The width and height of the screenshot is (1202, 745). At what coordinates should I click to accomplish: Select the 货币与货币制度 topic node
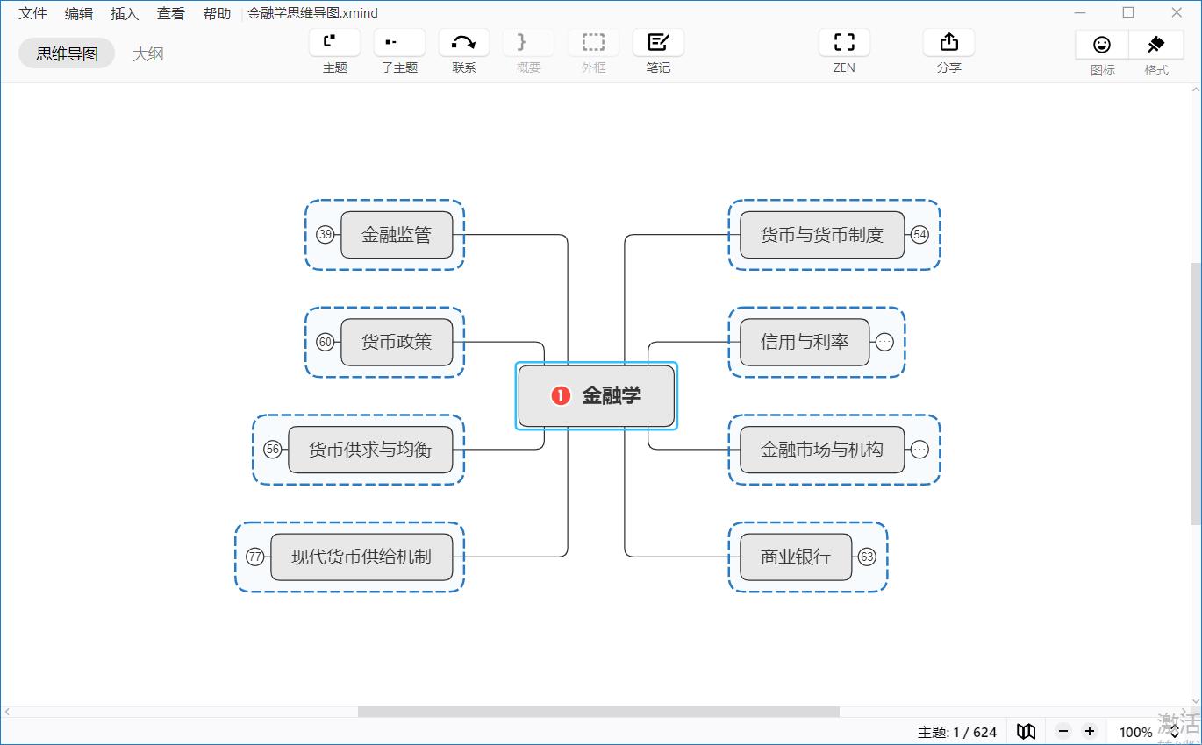point(822,235)
